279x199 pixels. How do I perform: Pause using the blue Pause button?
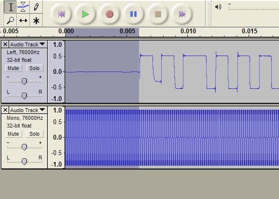pyautogui.click(x=133, y=14)
